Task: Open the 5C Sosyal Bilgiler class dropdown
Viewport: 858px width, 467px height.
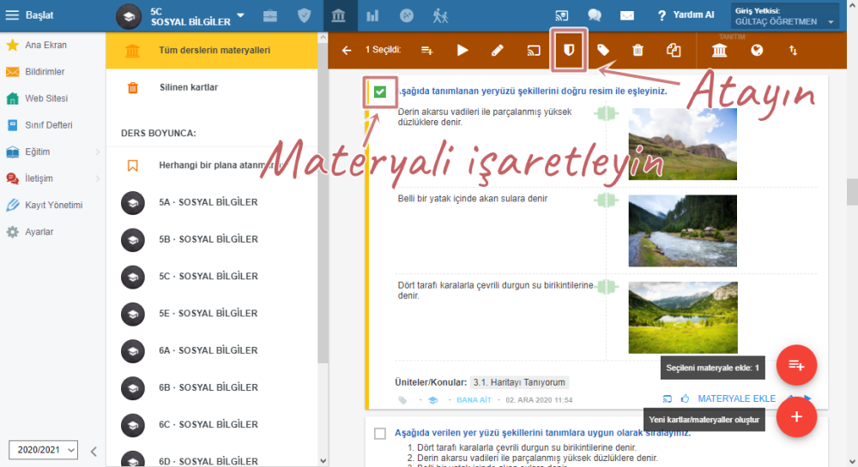Action: pyautogui.click(x=241, y=15)
